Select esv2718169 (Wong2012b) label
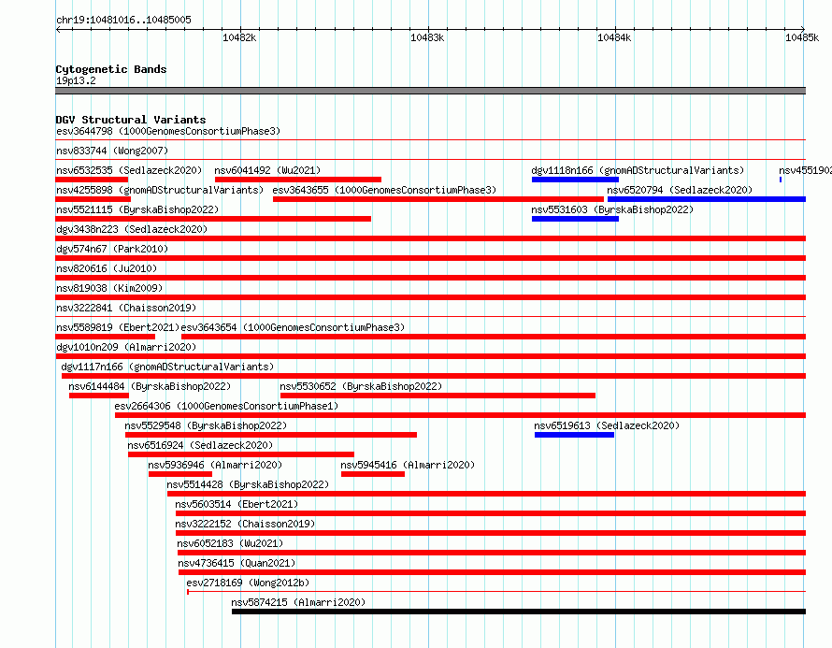832x648 pixels. pyautogui.click(x=248, y=583)
